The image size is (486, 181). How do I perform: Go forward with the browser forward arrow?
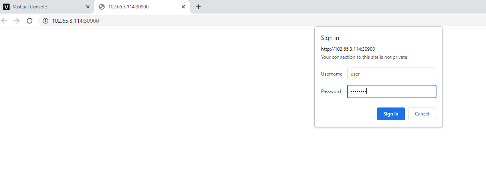tap(17, 21)
